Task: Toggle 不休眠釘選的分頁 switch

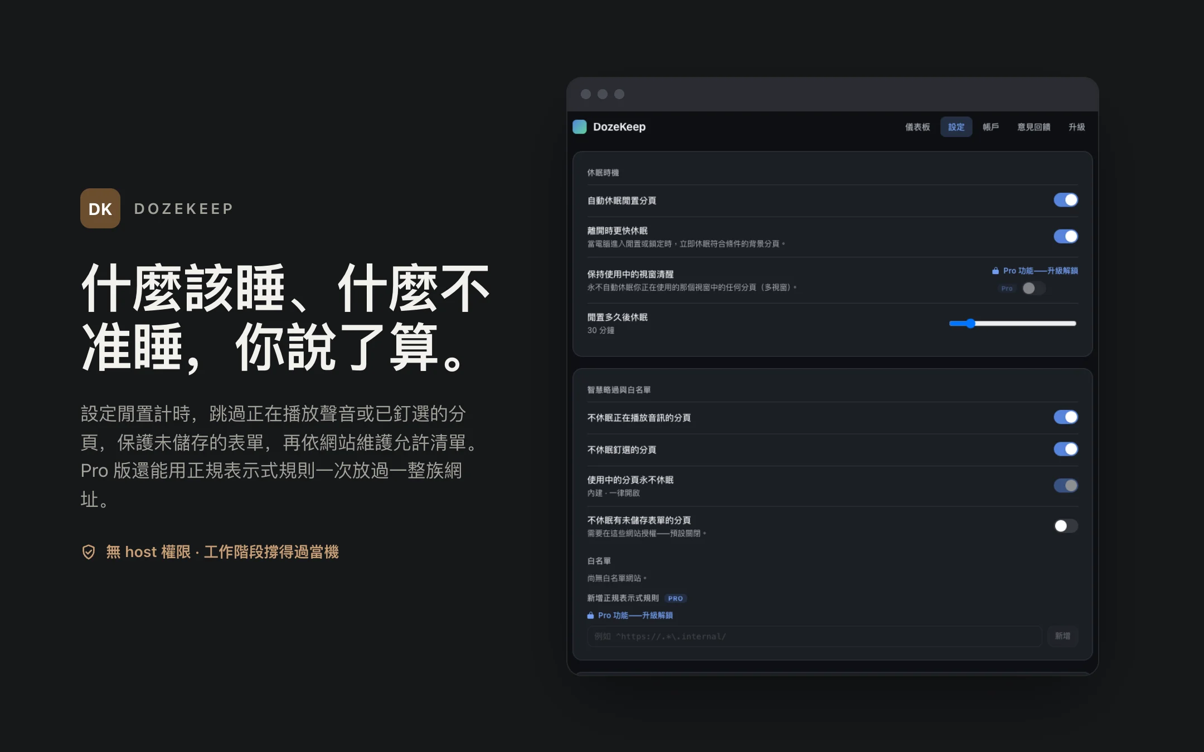Action: pyautogui.click(x=1066, y=449)
